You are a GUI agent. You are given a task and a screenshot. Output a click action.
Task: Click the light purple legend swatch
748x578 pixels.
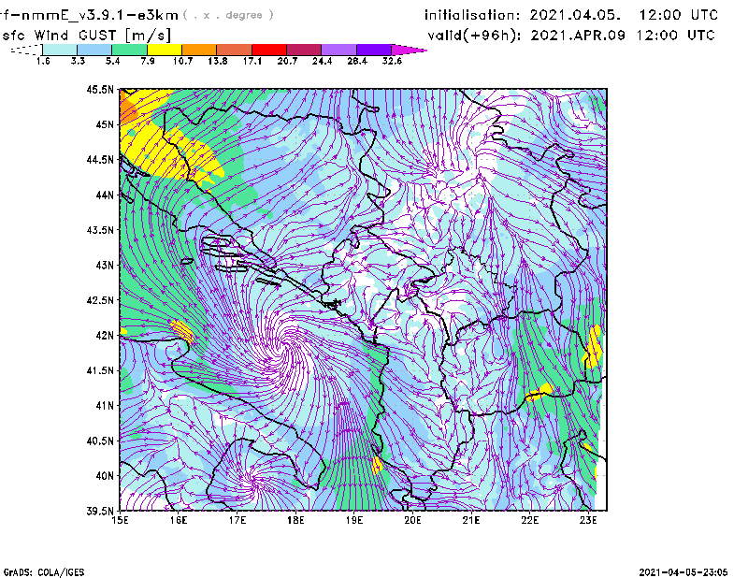[x=339, y=50]
